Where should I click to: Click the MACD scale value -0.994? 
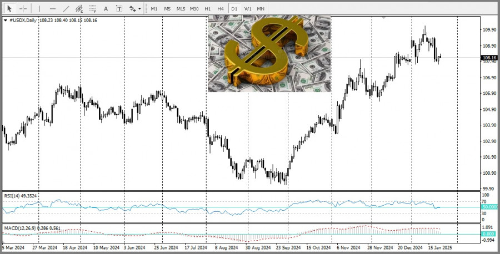(x=489, y=240)
